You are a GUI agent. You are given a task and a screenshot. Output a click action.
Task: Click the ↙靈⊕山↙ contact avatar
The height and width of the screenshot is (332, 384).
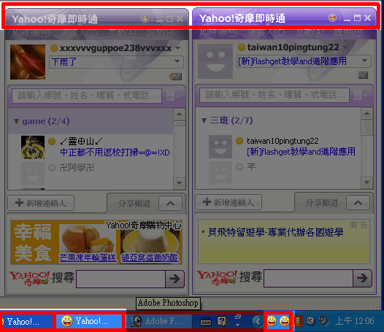(x=33, y=147)
